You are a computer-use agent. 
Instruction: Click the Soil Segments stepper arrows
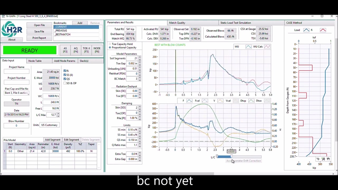pyautogui.click(x=140, y=58)
